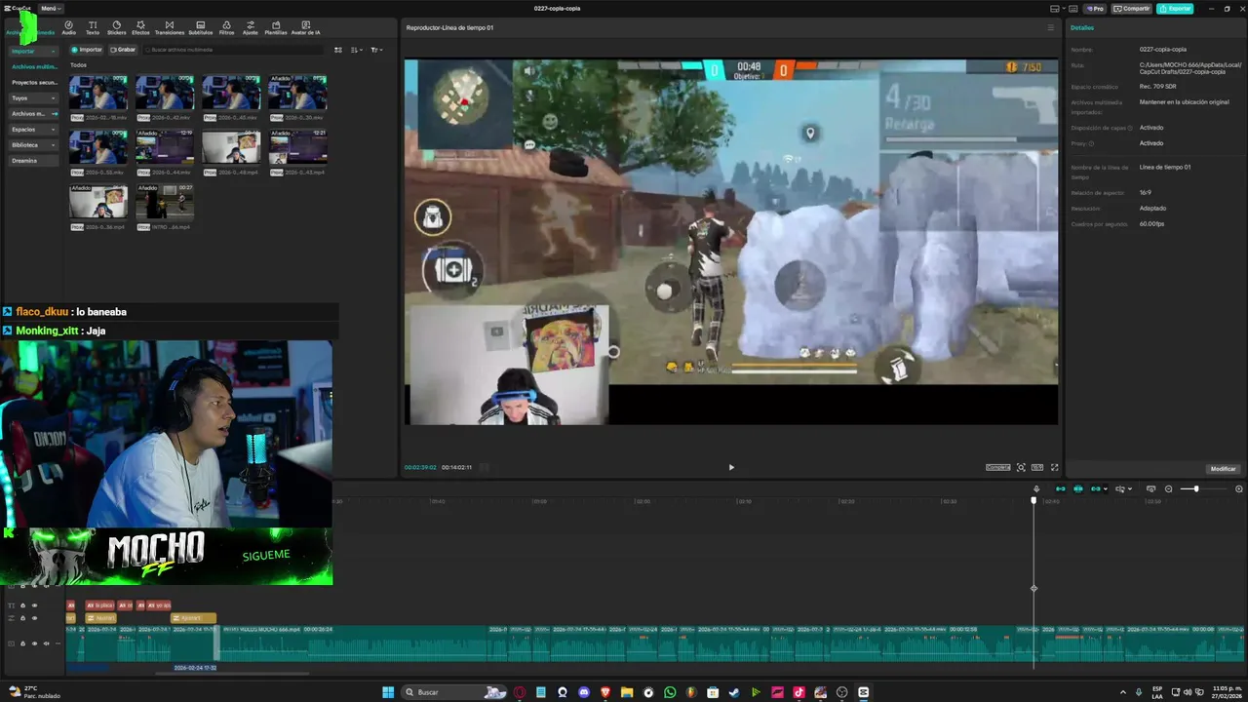Click the Modificar button
This screenshot has width=1248, height=702.
coord(1223,469)
